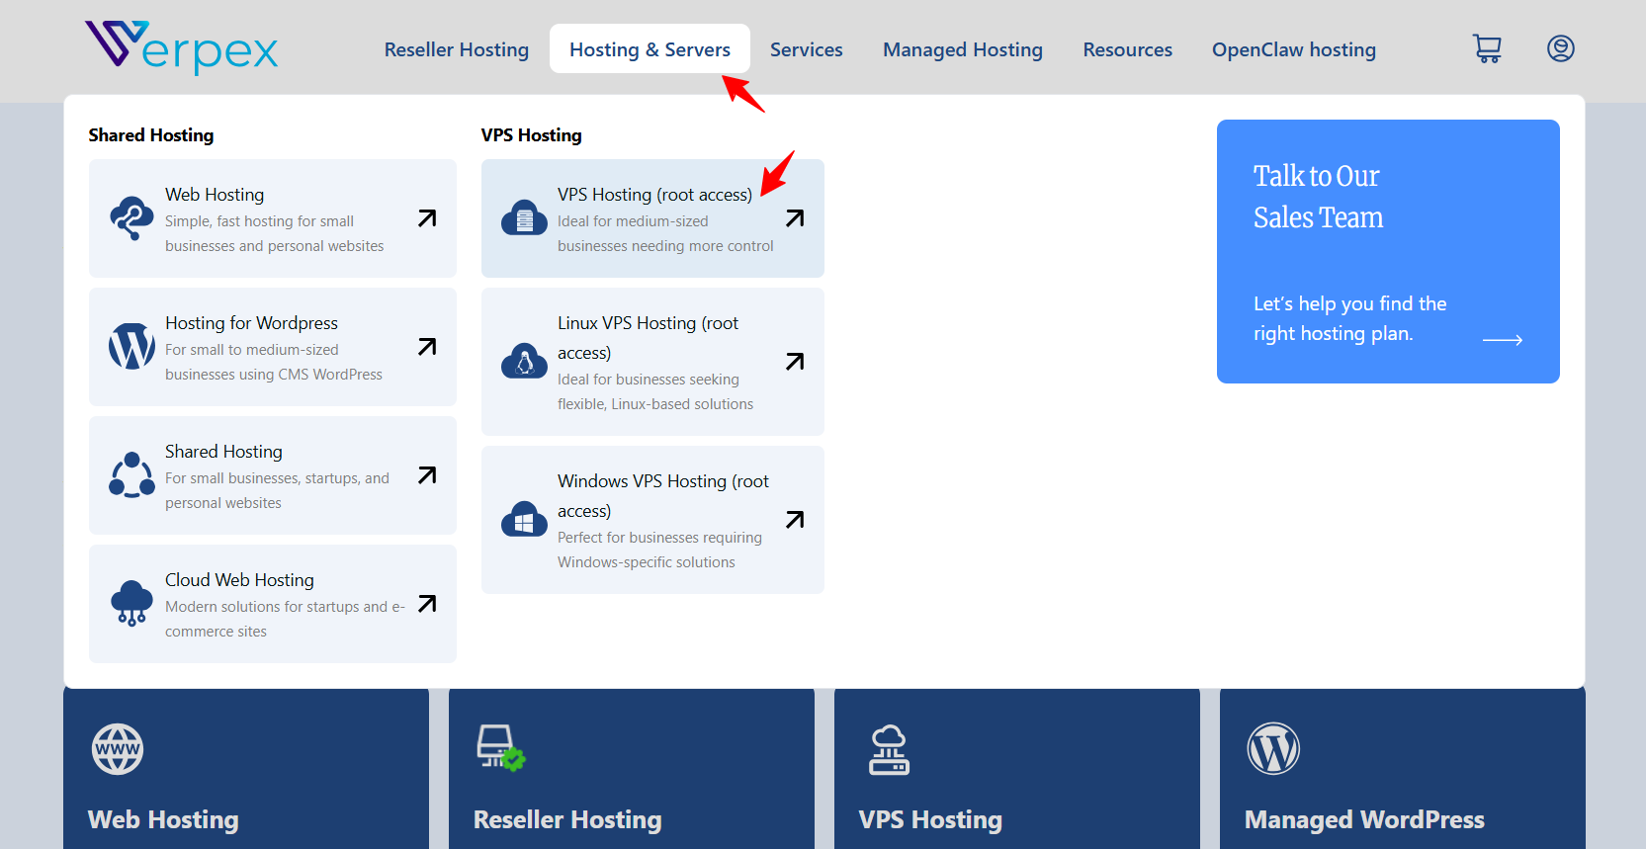Image resolution: width=1646 pixels, height=849 pixels.
Task: Click the WWW globe icon on Web Hosting tile
Action: (x=118, y=749)
